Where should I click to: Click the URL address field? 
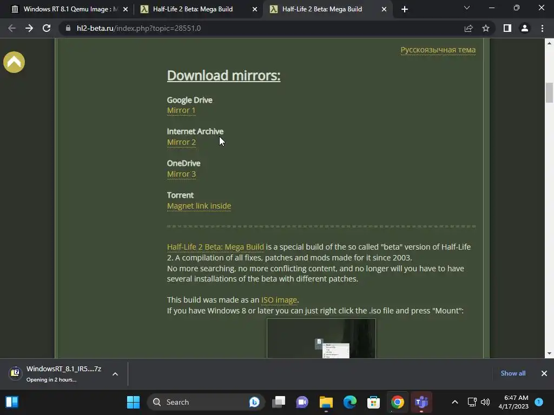[x=261, y=28]
